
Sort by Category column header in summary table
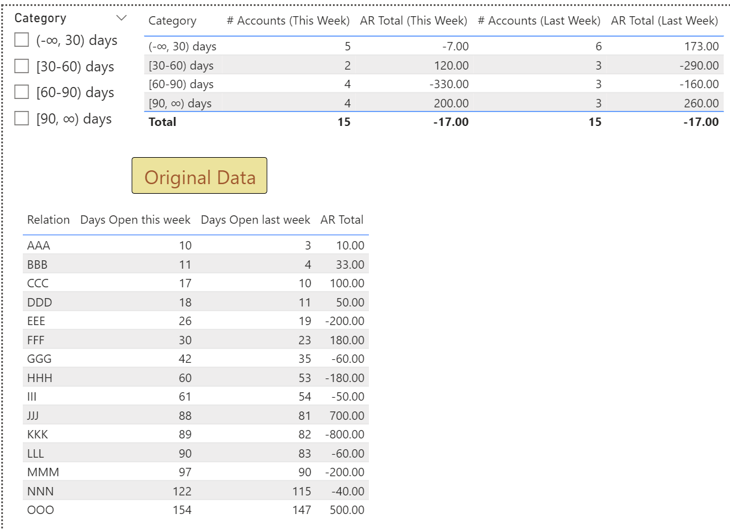[x=172, y=21]
